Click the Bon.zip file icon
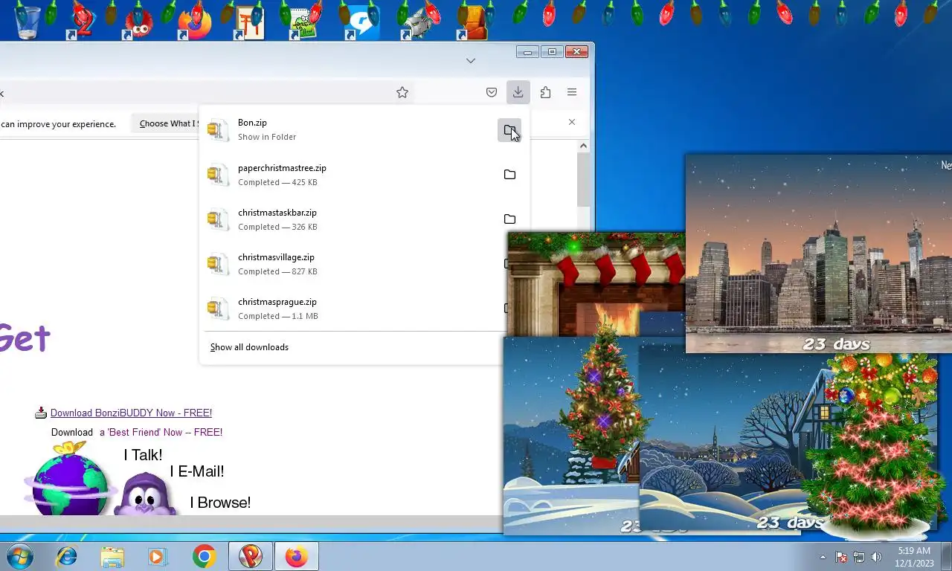The height and width of the screenshot is (571, 952). click(218, 130)
